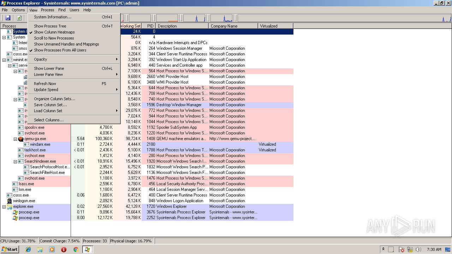The height and width of the screenshot is (254, 452).
Task: Open the Opera browser taskbar icon
Action: pos(64,249)
